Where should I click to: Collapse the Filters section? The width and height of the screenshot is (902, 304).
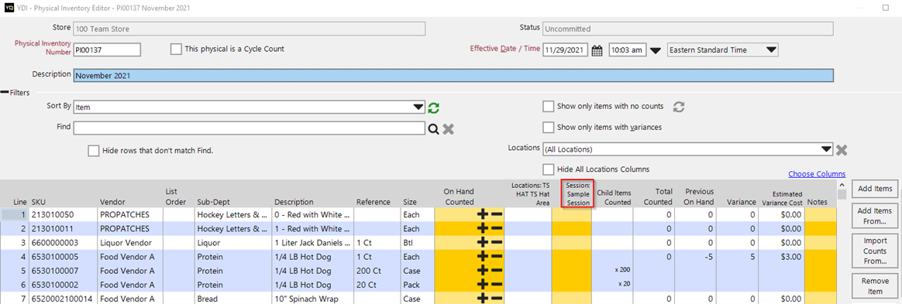pos(5,92)
